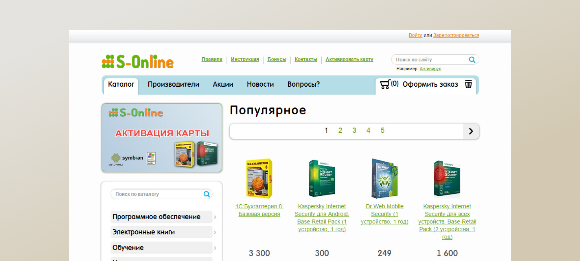Open the Акции tab
Image resolution: width=580 pixels, height=261 pixels.
[223, 84]
